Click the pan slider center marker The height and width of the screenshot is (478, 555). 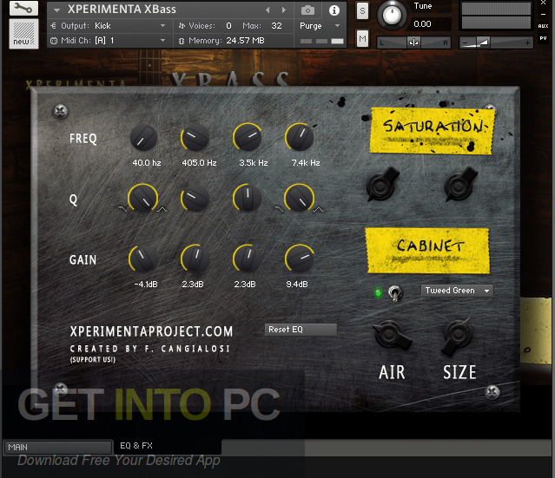coord(413,43)
